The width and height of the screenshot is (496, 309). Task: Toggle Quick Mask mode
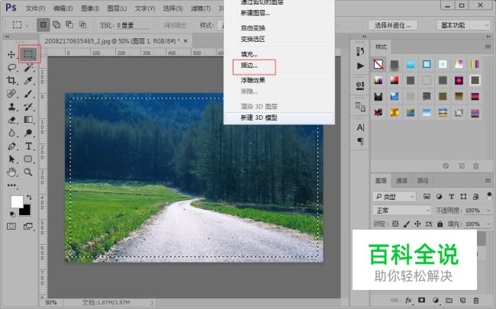coord(11,226)
